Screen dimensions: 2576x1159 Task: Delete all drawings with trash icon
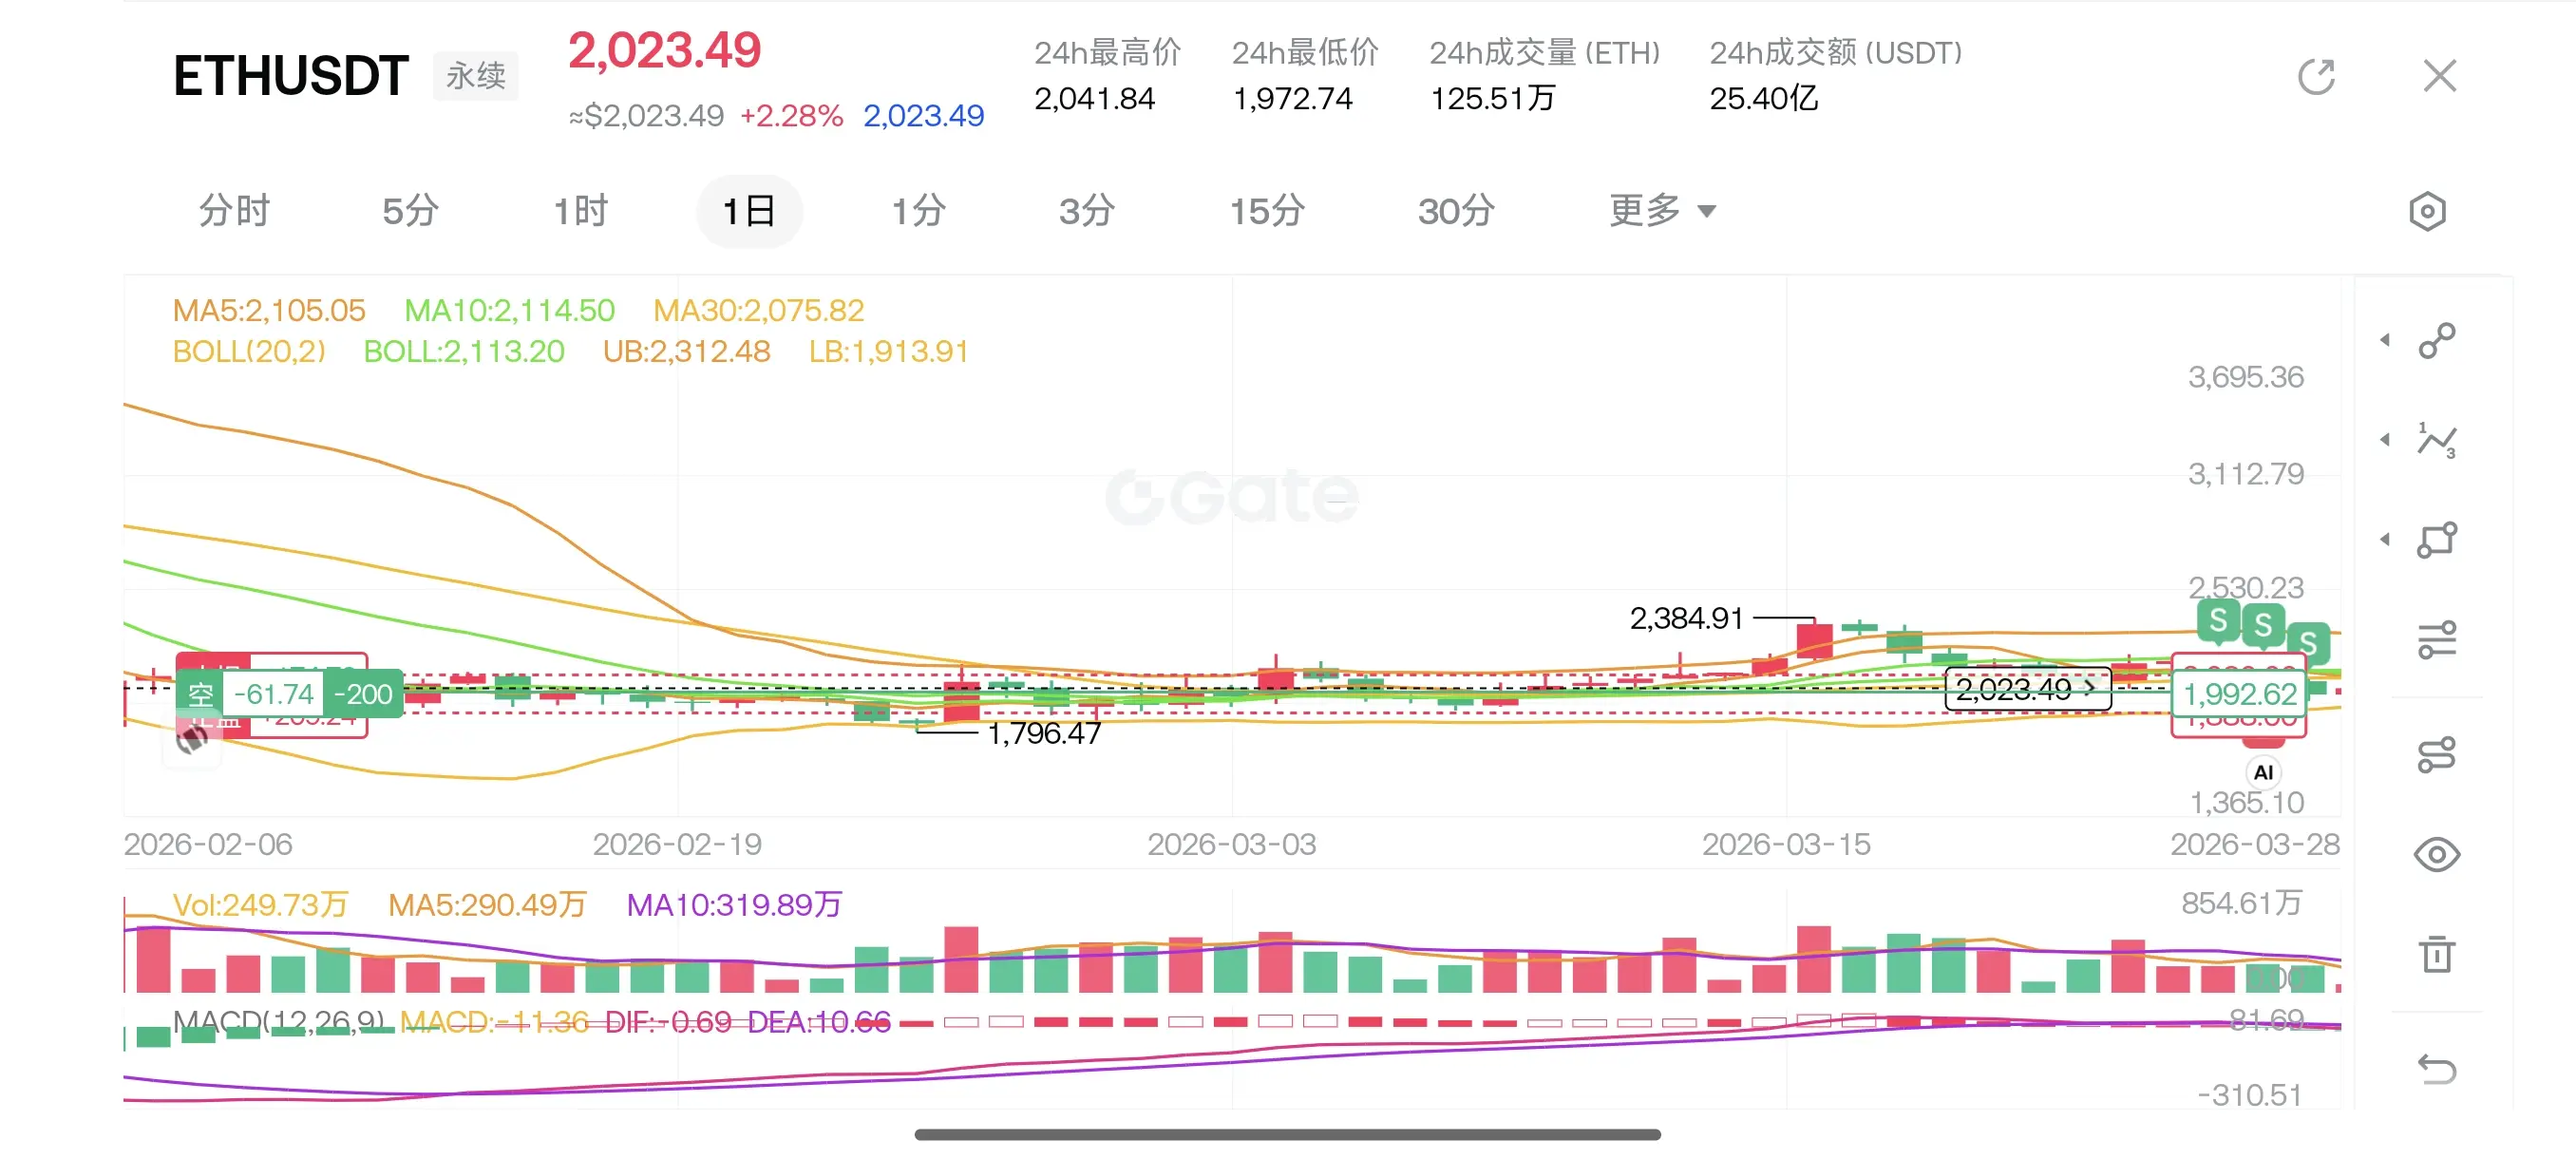2436,953
